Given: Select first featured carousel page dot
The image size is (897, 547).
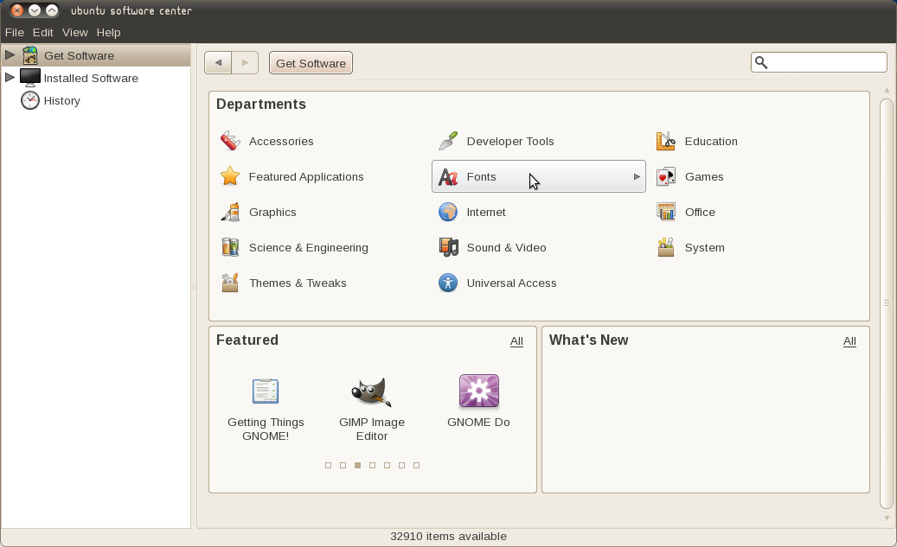Looking at the screenshot, I should coord(329,465).
